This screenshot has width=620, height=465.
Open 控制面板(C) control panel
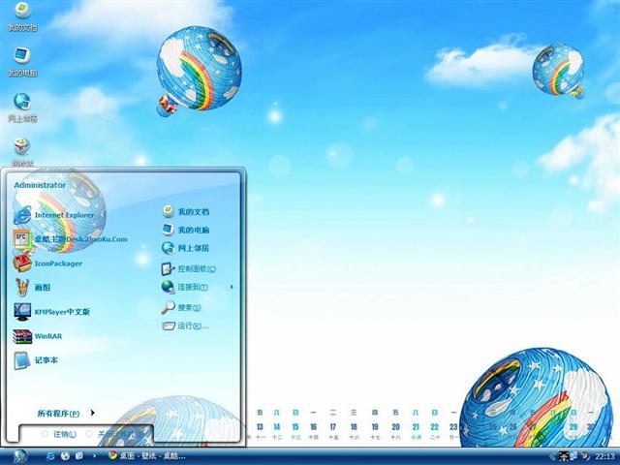coord(189,269)
